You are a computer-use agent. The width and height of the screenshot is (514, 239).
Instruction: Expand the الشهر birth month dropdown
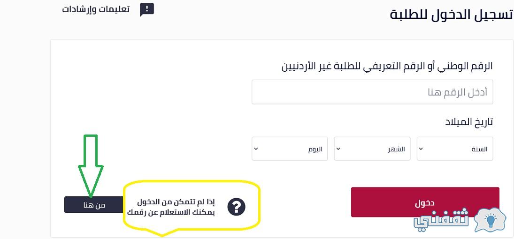[372, 149]
